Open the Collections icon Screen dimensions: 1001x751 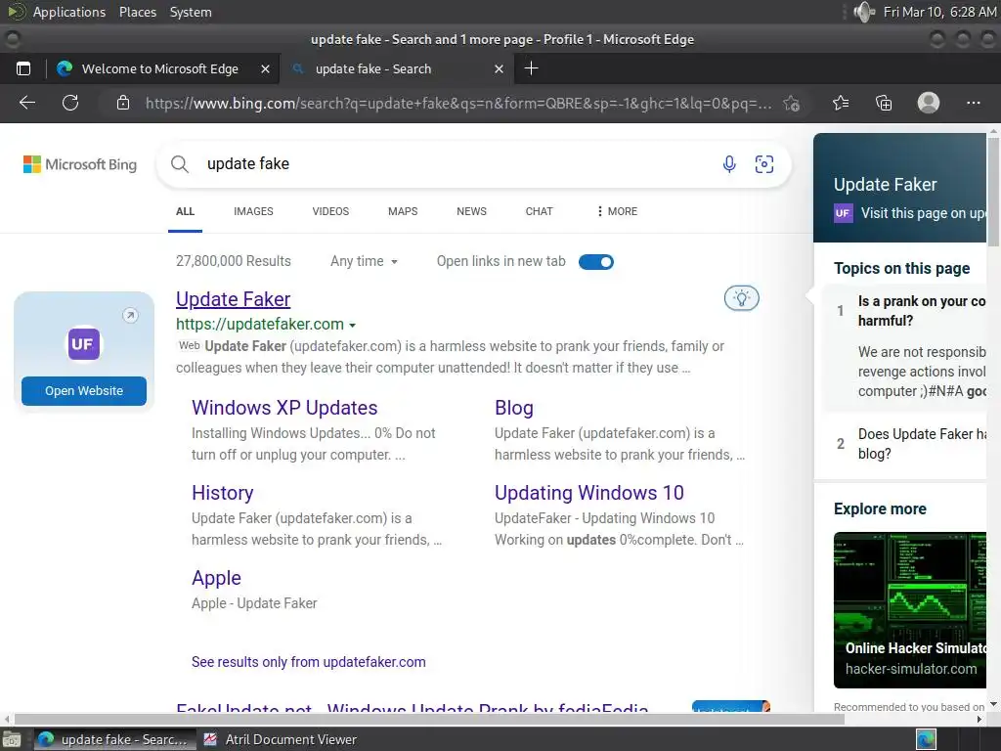884,103
